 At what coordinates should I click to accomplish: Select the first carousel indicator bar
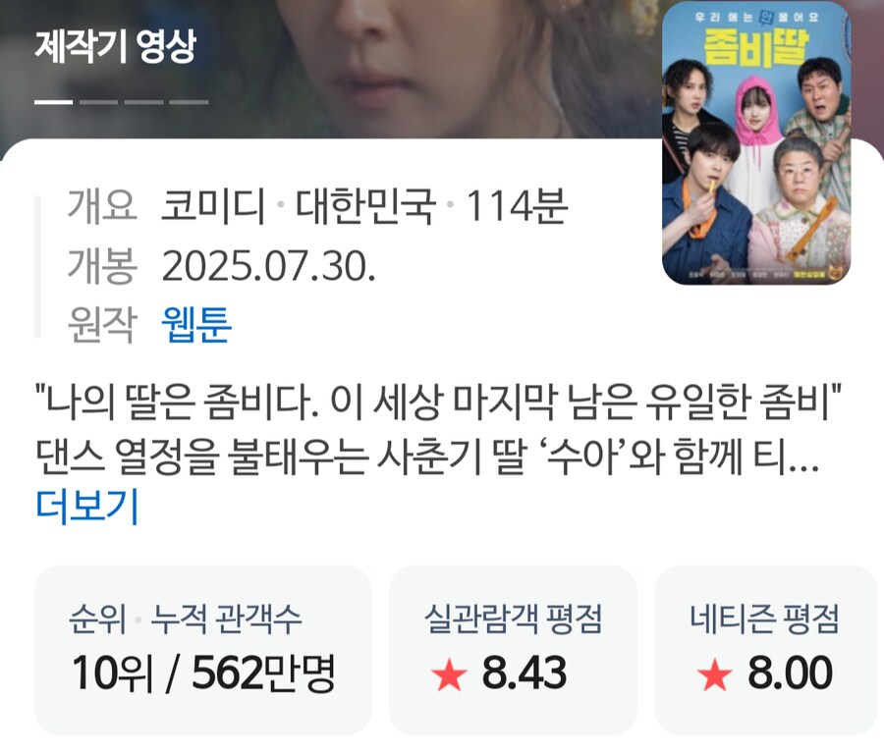point(54,102)
